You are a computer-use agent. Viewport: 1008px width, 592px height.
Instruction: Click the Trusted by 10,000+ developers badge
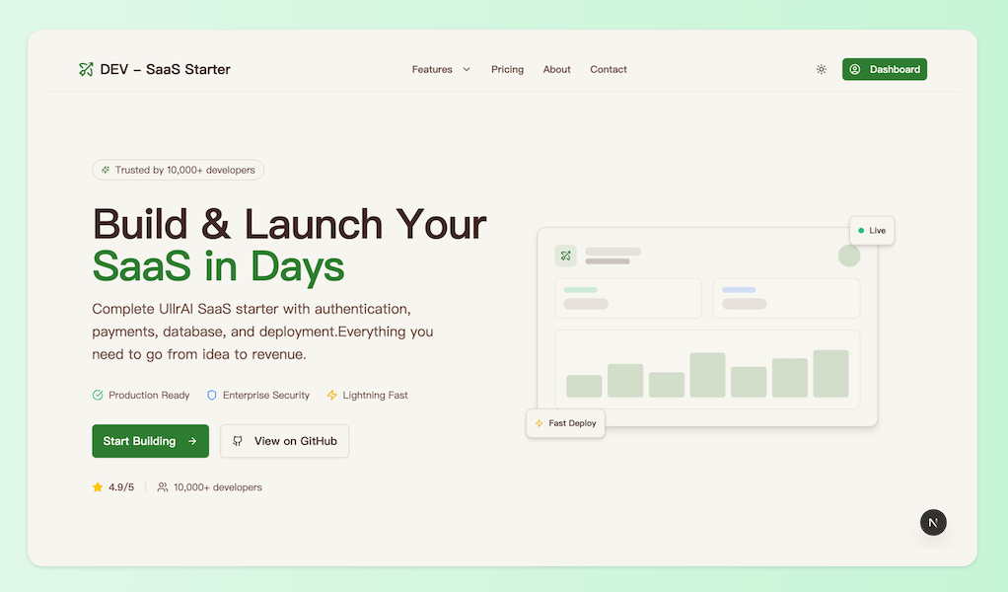click(178, 170)
